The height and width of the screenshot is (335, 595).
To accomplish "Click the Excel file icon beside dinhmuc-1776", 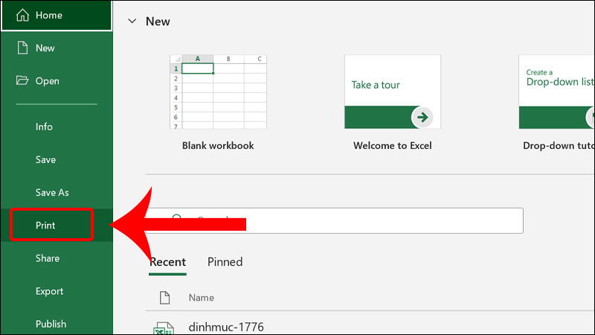I will 163,328.
